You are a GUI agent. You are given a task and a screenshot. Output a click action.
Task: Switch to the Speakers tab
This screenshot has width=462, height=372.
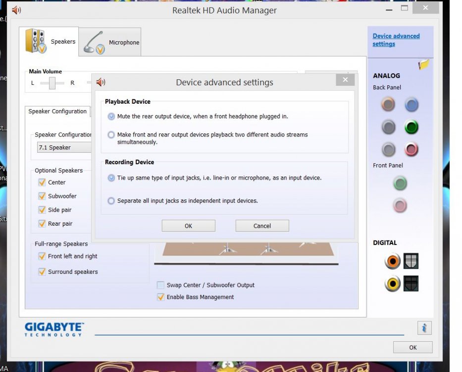tap(49, 41)
